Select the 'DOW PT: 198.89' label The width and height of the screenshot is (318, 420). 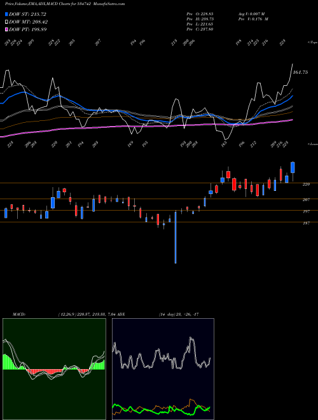click(x=27, y=29)
